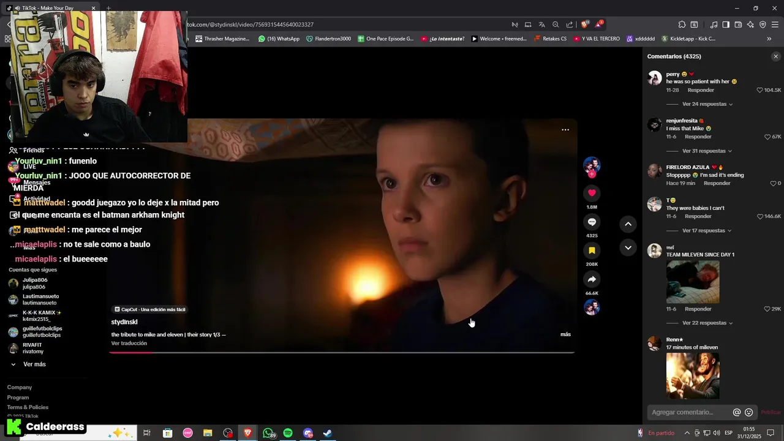Open WhatsApp from the taskbar

coord(268,433)
